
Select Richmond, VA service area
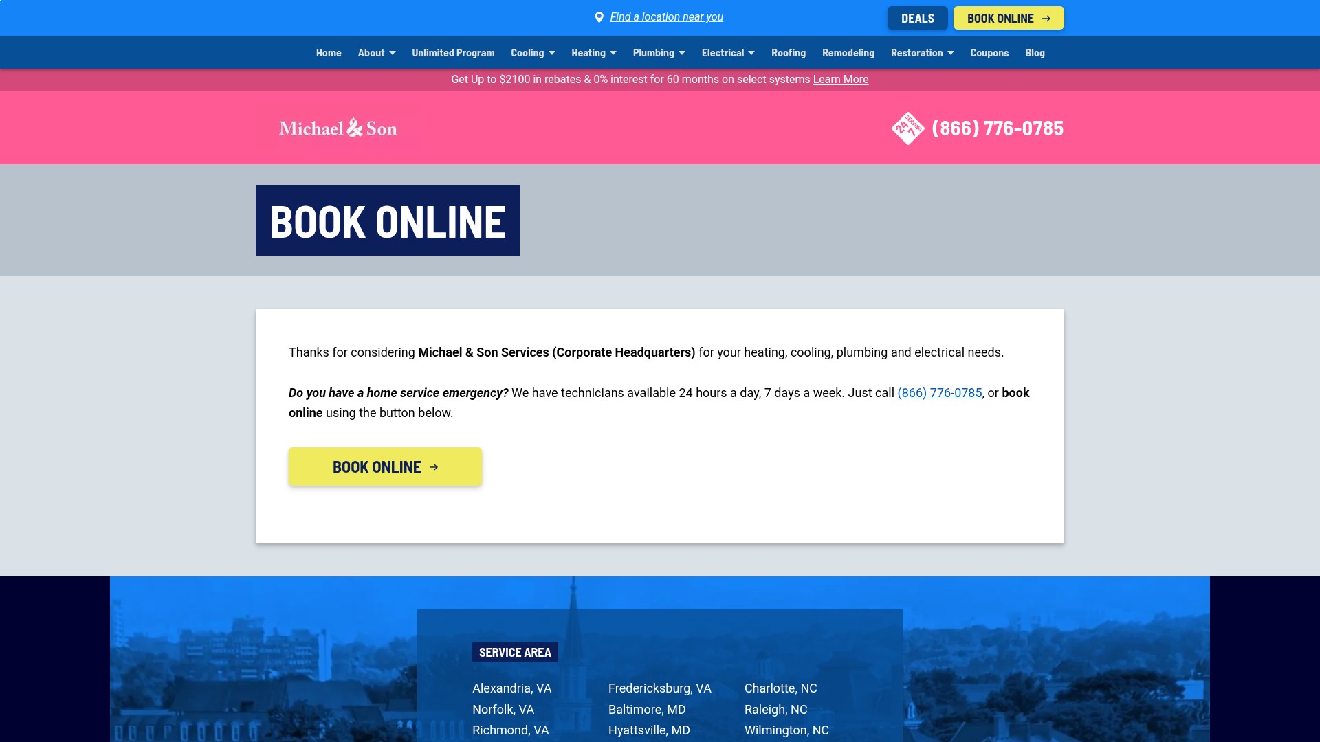tap(510, 730)
